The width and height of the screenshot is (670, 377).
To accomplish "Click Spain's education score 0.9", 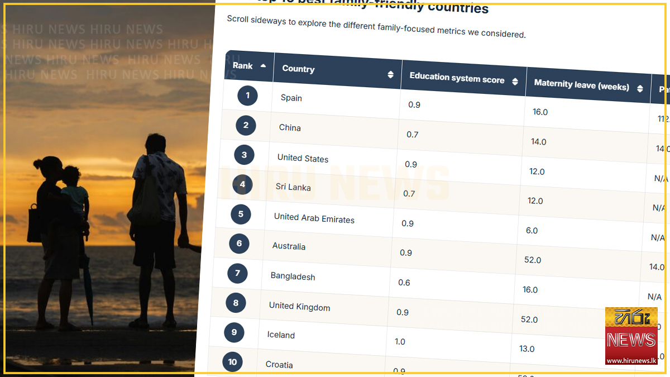I will (414, 104).
